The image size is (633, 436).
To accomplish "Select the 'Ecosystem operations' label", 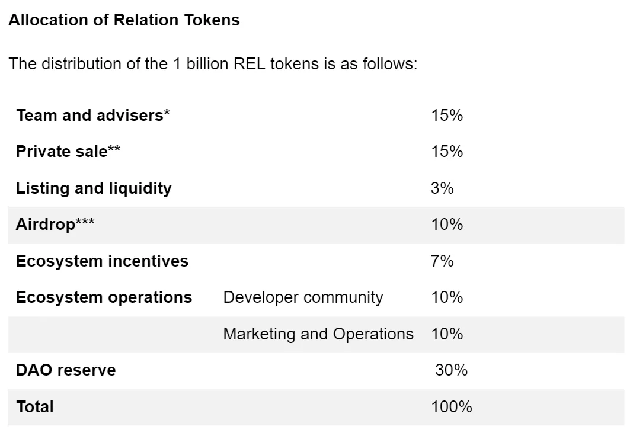I will [104, 297].
